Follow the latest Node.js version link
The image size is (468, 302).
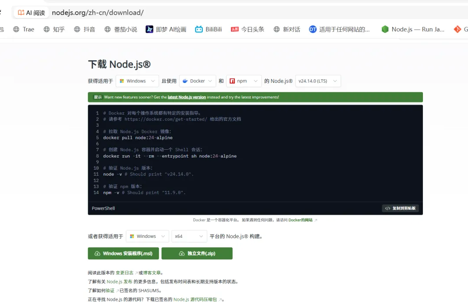[x=186, y=97]
